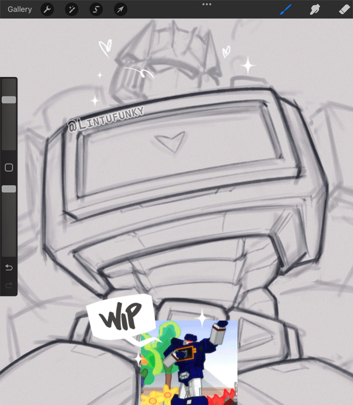Click the @Lintufunky watermark text
Viewport: 353px width, 405px height.
(x=106, y=117)
